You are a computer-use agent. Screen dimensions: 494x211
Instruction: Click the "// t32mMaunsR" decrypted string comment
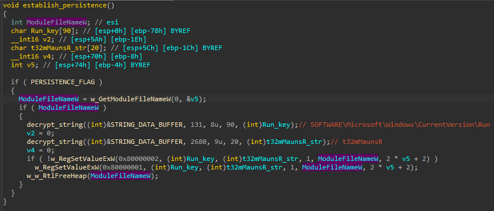pos(356,142)
